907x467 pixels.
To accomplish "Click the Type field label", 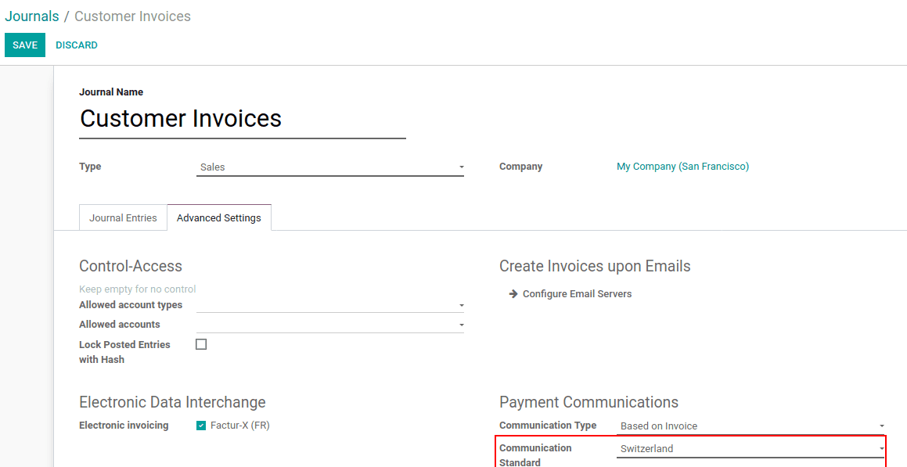I will click(x=90, y=167).
